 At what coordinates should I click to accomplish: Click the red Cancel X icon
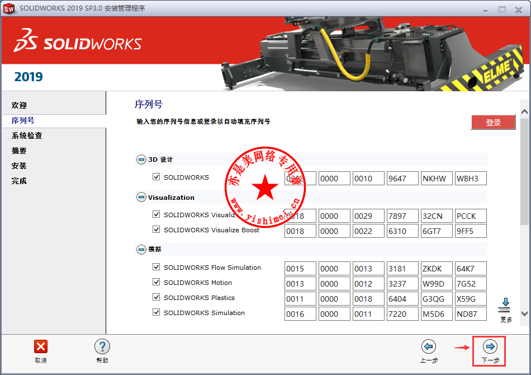pos(41,346)
